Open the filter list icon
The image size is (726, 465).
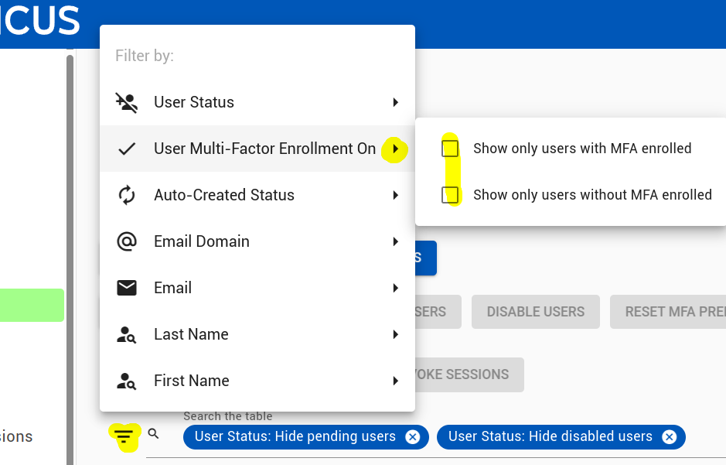pos(124,436)
